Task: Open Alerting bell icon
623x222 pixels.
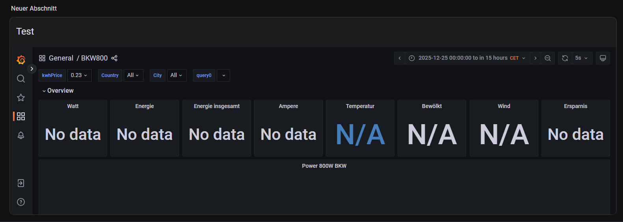Action: pyautogui.click(x=21, y=135)
